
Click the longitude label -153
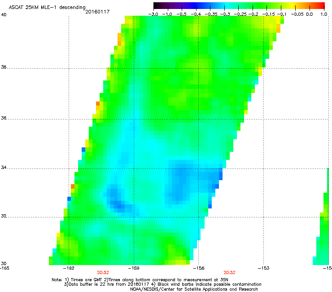(x=264, y=268)
